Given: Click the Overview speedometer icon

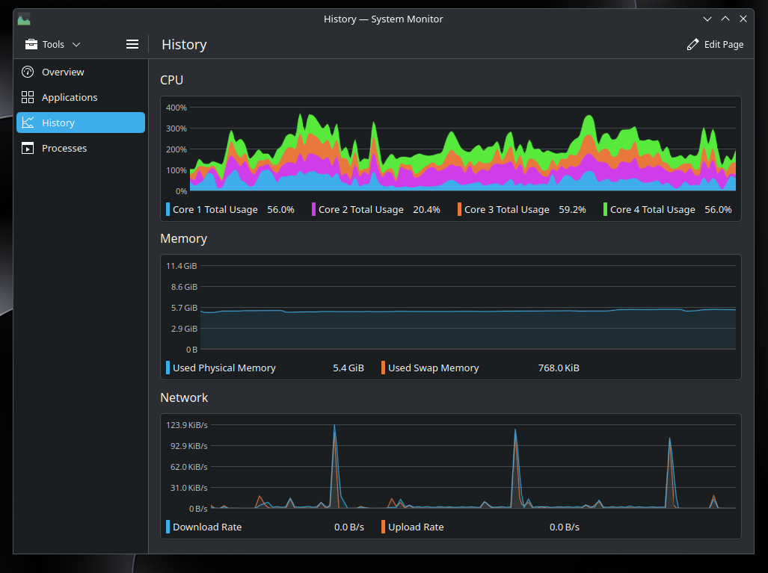Looking at the screenshot, I should coord(28,72).
